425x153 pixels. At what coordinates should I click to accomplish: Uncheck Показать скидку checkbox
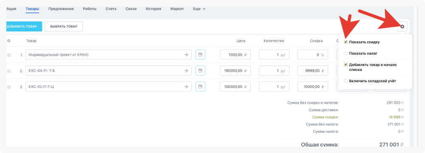[346, 42]
